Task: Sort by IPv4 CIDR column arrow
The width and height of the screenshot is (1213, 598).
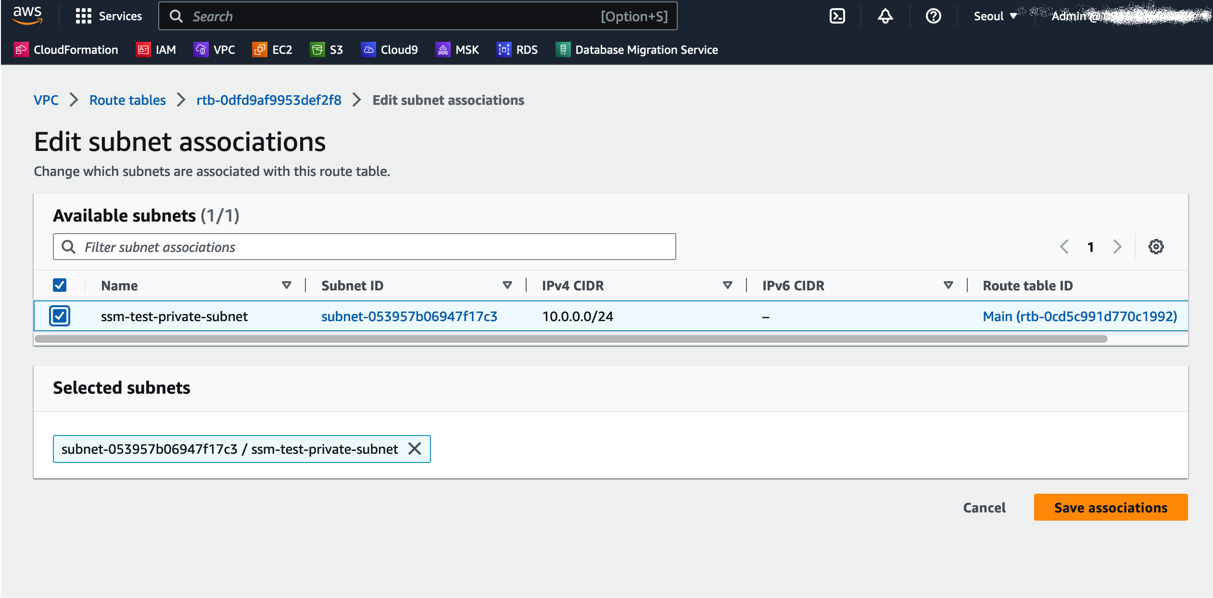Action: pos(727,285)
